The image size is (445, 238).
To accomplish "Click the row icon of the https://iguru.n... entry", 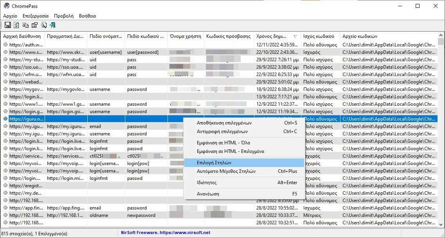I will (5, 119).
